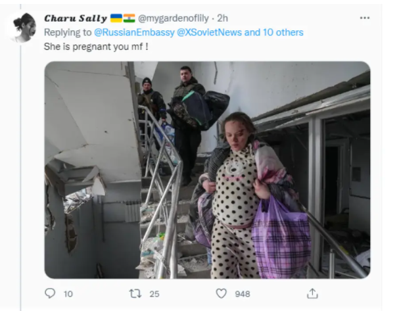Click the like count 948

tap(243, 294)
